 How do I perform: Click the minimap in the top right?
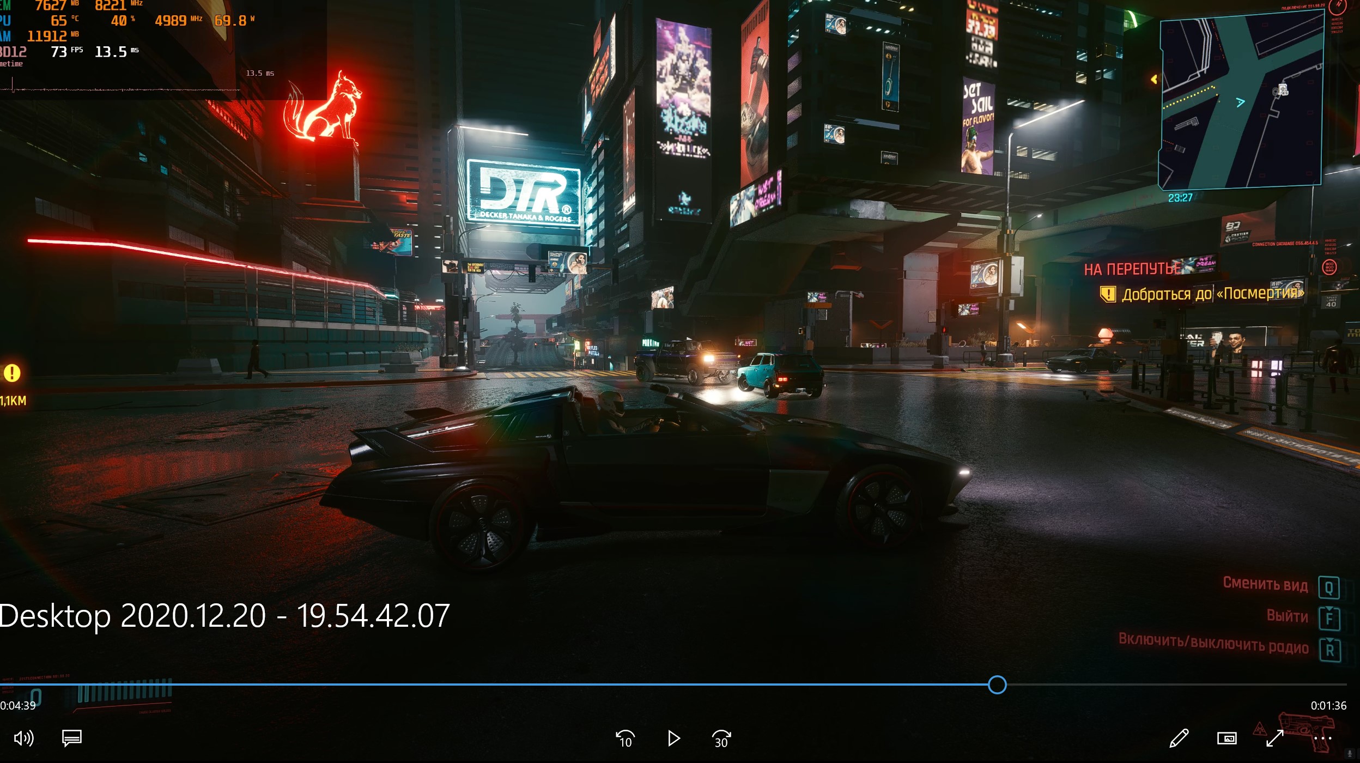click(1241, 101)
